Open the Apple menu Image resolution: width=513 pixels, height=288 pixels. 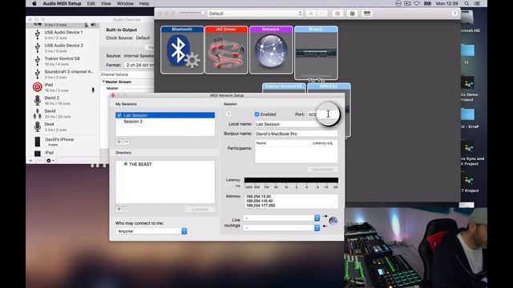pos(34,3)
